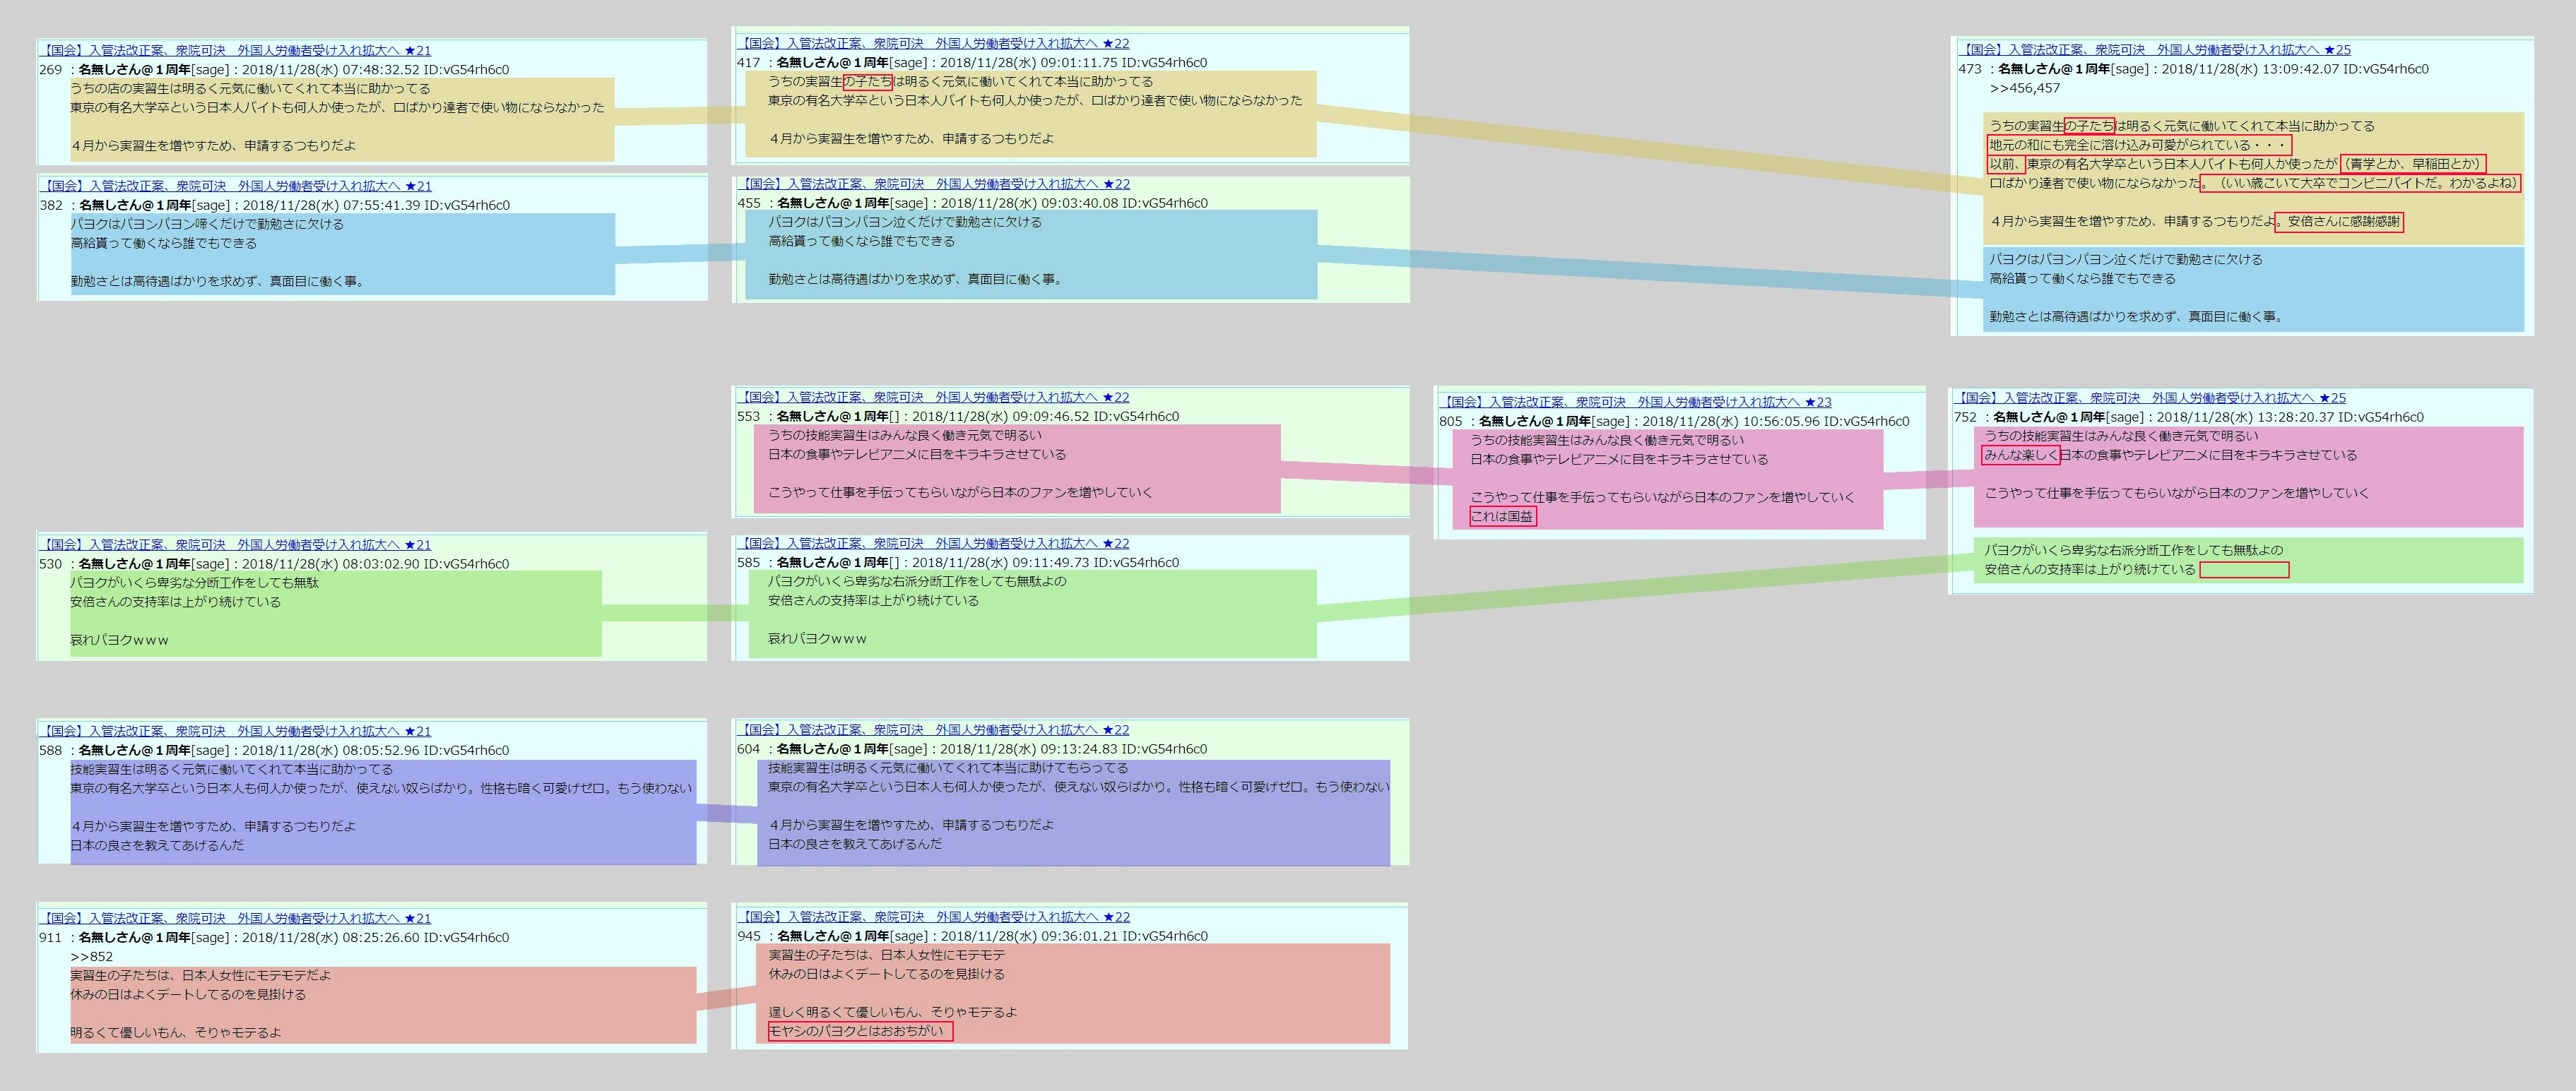Click red-boxed "みんな楽しく" in post 752
Image resolution: width=2576 pixels, height=1091 pixels.
pos(2020,455)
